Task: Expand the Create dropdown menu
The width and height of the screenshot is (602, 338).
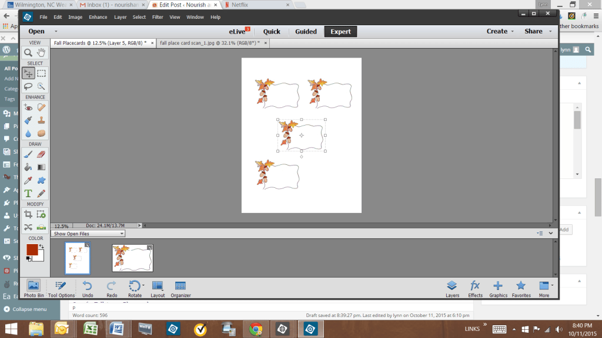Action: click(x=500, y=32)
